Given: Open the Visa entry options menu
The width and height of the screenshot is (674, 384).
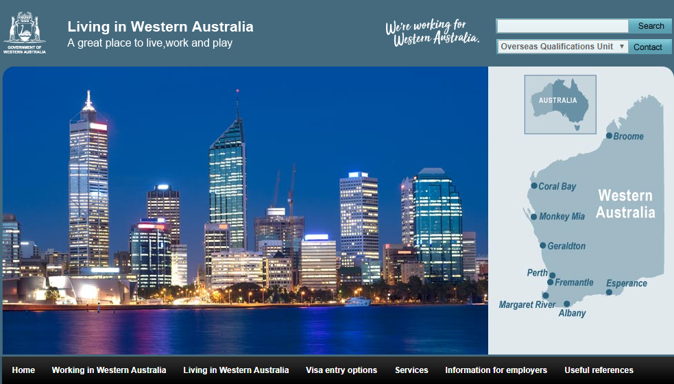Looking at the screenshot, I should click(341, 370).
